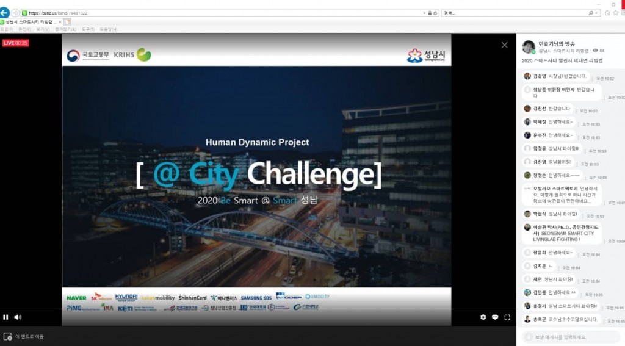The height and width of the screenshot is (346, 625).
Task: Open the new tab button
Action: [x=68, y=22]
